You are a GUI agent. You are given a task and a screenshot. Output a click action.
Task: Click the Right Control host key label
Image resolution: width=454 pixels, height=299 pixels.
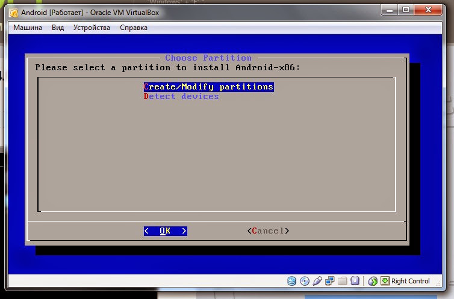click(410, 281)
